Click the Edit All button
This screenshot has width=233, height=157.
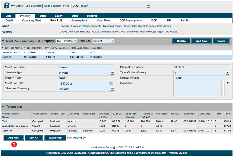point(34,138)
